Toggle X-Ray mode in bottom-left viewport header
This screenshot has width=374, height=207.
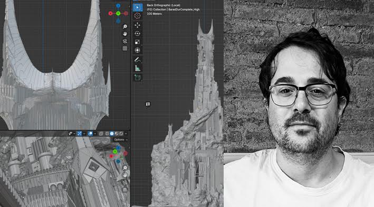pyautogui.click(x=101, y=134)
